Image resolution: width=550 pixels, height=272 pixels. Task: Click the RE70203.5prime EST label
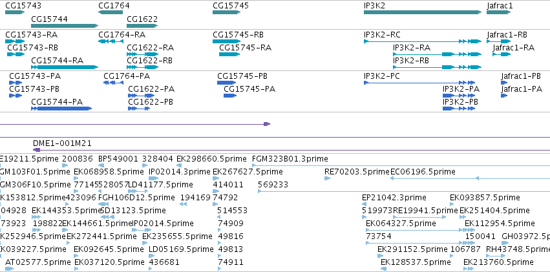point(357,172)
